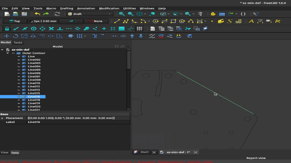
Task: Toggle the Draft grid visibility icon
Action: tap(139, 29)
